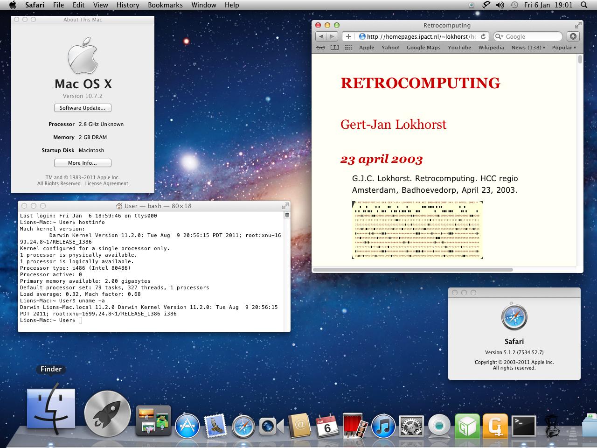
Task: Click the Safari address bar URL
Action: (421, 36)
